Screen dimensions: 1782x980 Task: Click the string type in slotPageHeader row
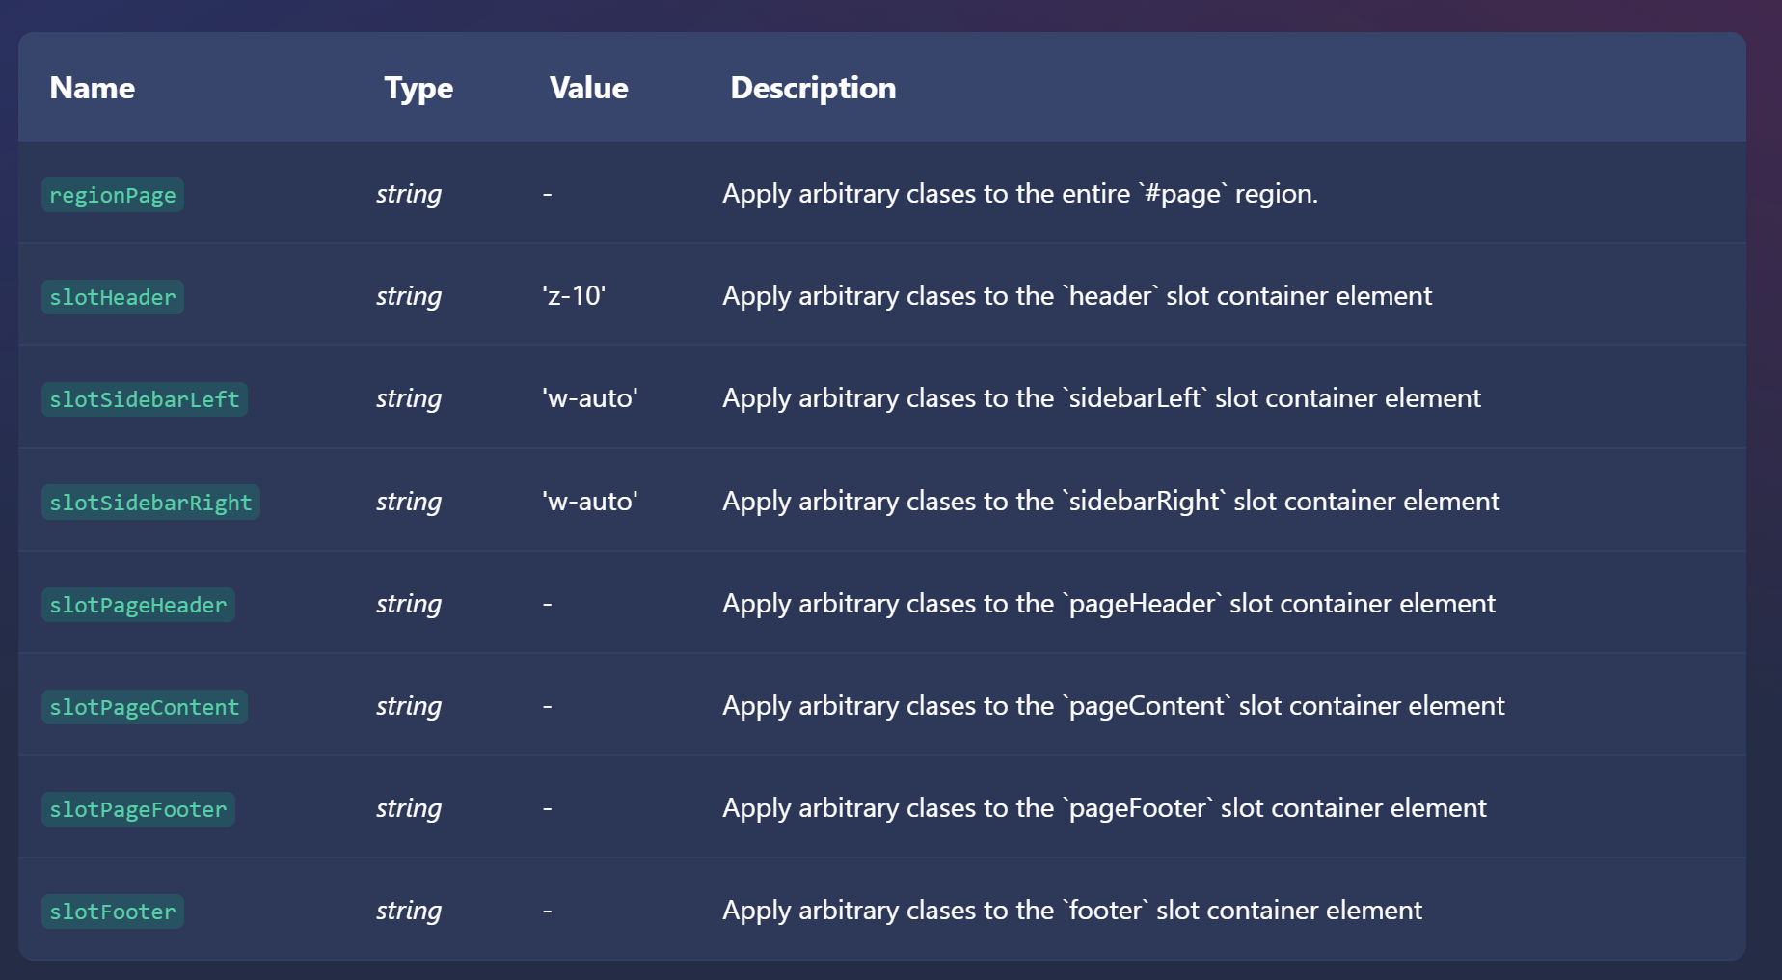[409, 604]
